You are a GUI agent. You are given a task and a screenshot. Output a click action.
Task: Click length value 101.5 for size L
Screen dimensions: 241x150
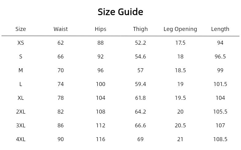220,84
